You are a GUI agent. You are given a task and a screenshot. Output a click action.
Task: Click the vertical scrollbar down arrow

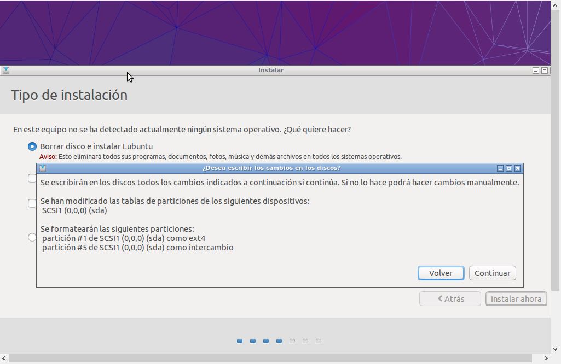(556, 349)
